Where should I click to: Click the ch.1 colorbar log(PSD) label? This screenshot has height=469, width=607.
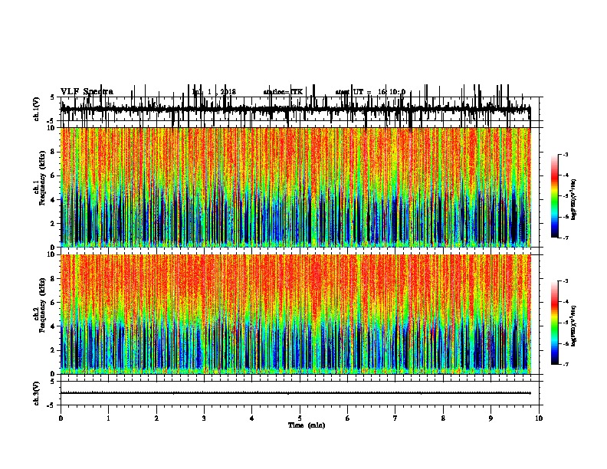pos(573,200)
